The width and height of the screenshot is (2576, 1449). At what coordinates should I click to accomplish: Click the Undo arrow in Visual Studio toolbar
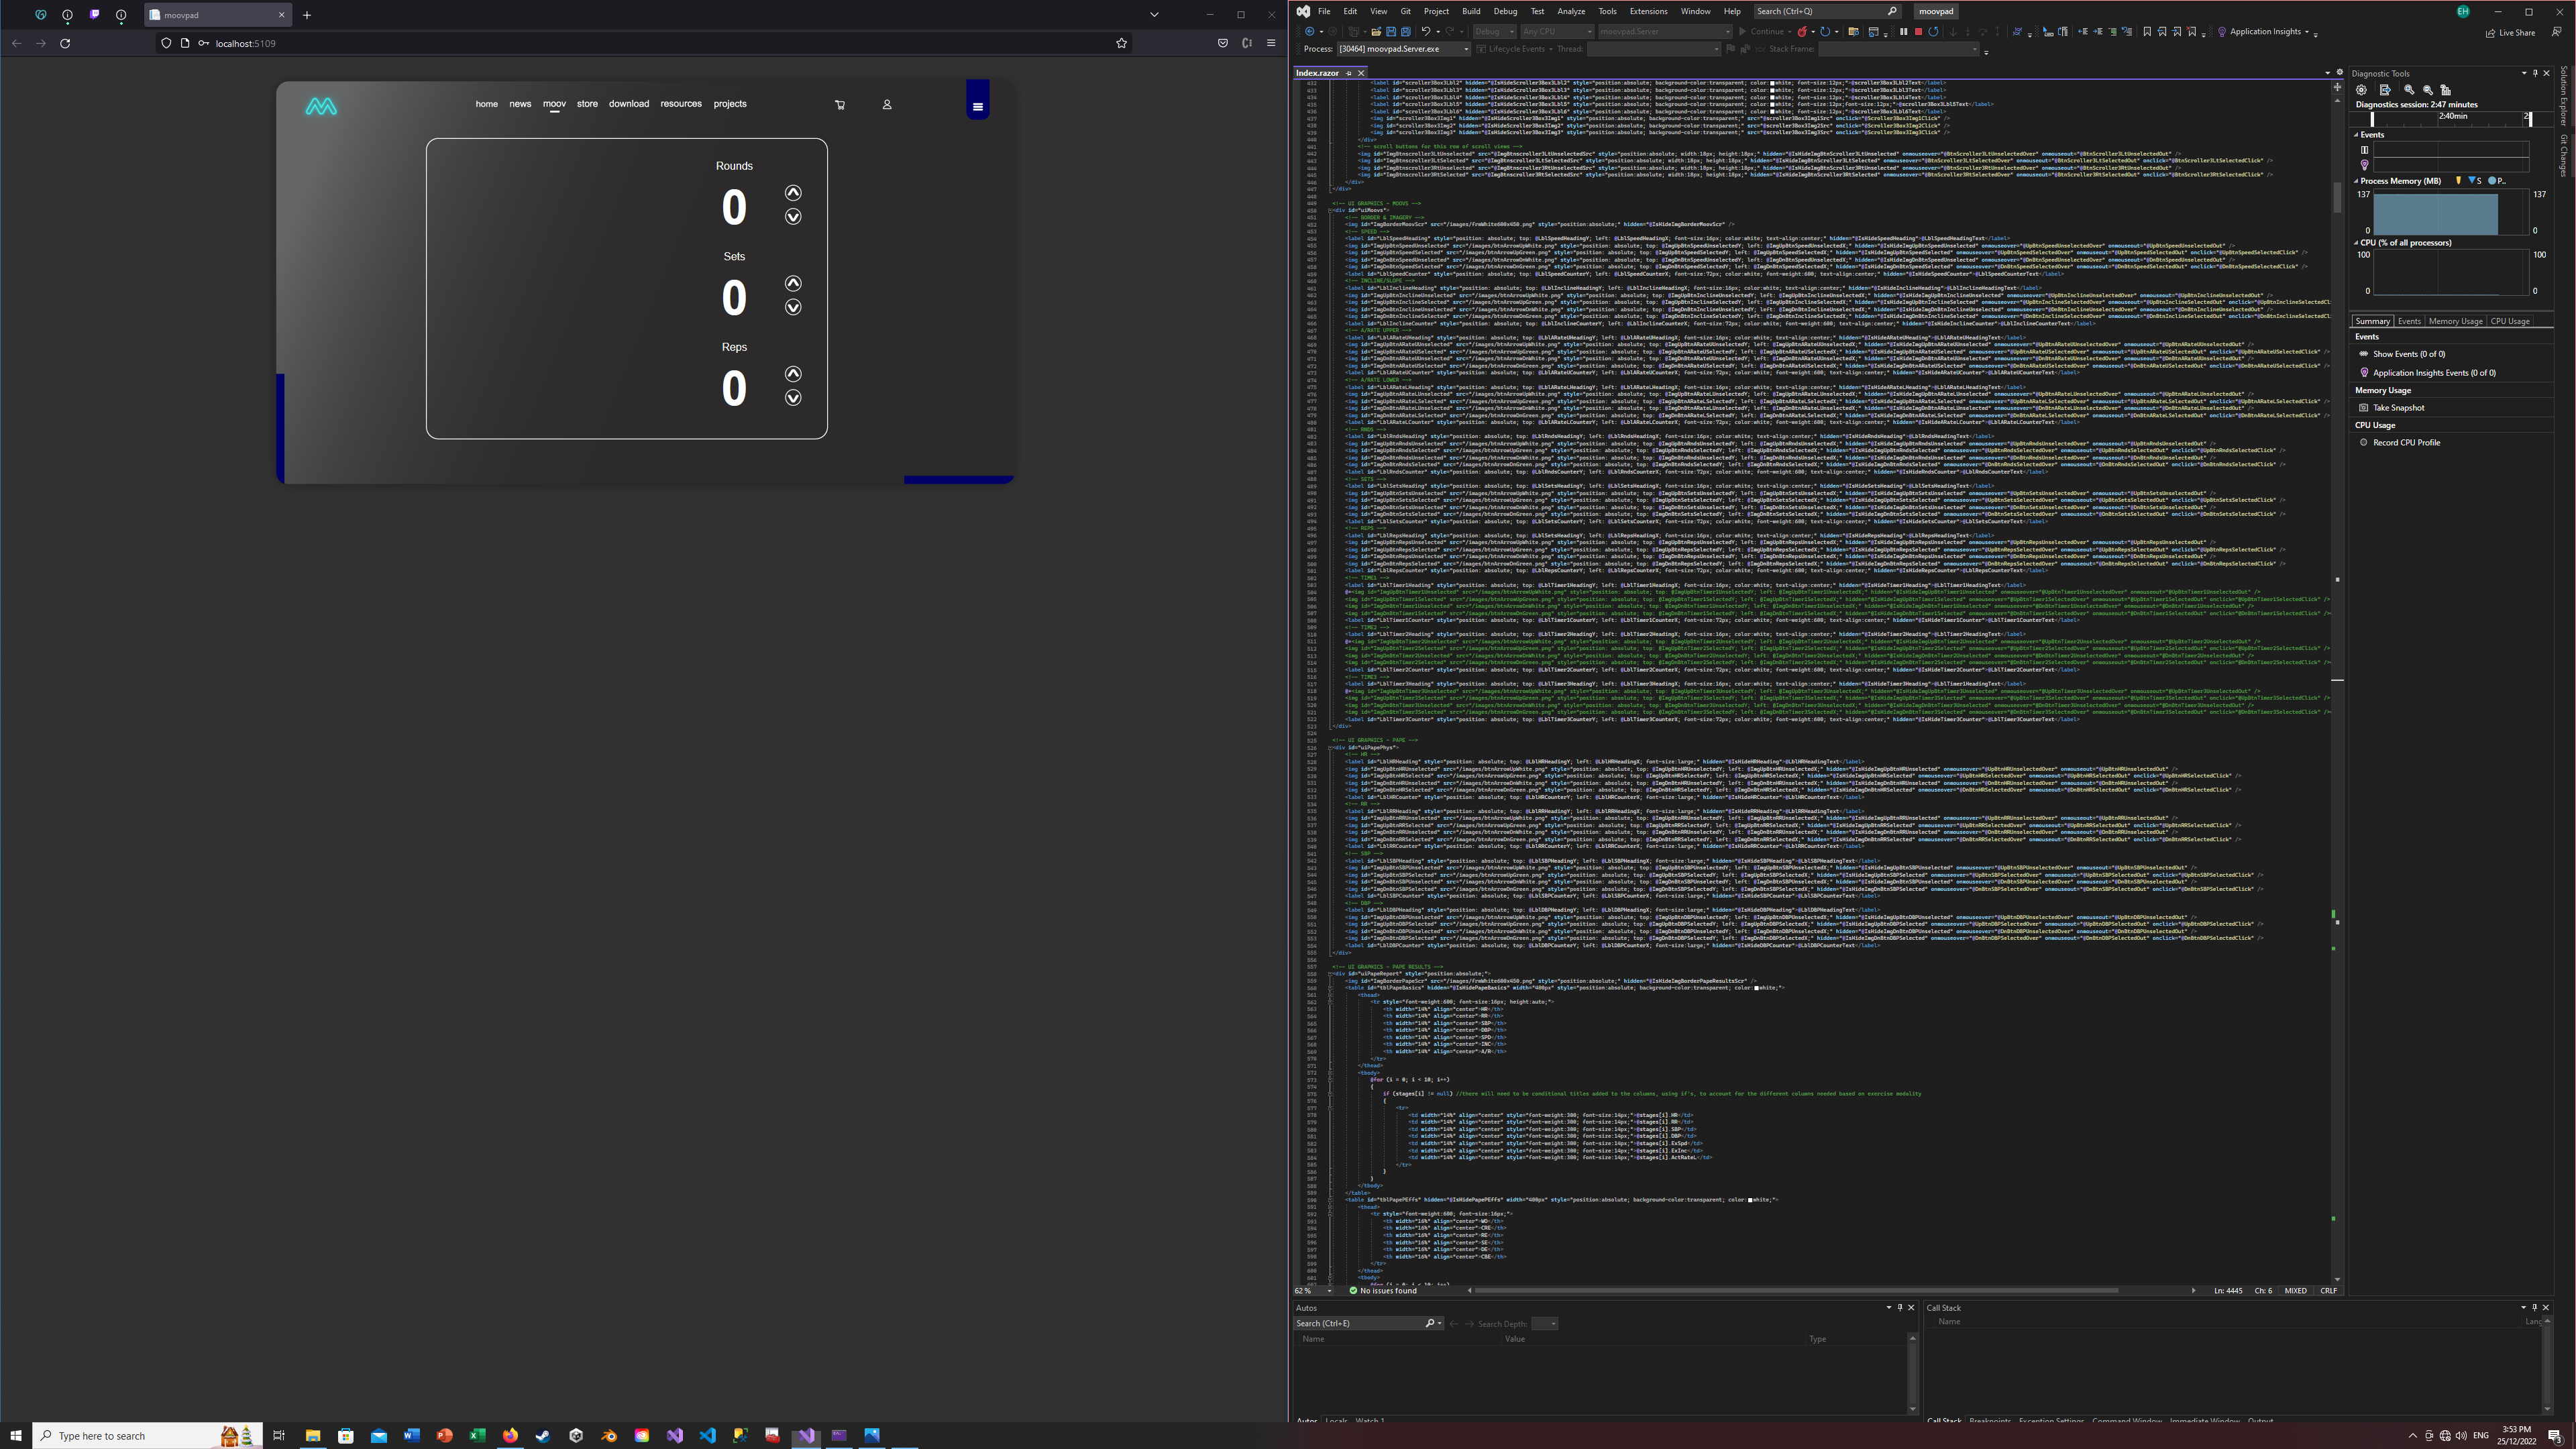[1427, 32]
